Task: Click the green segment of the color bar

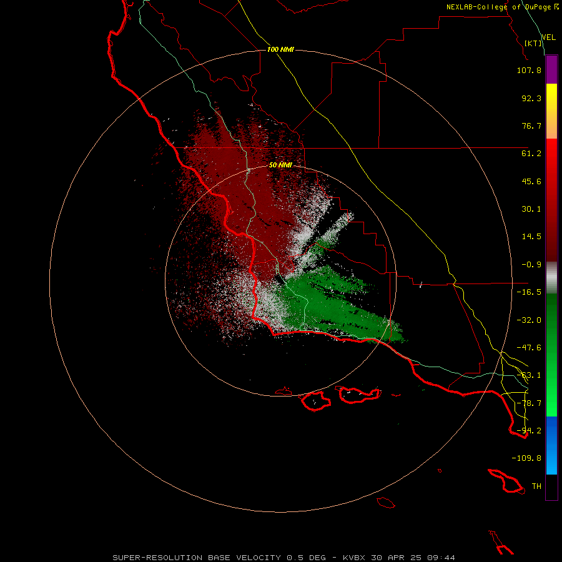Action: [551, 355]
